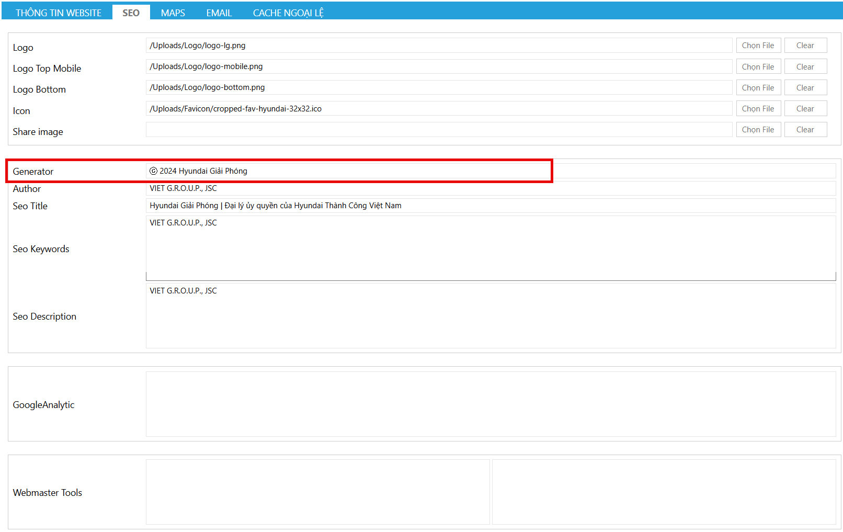Clear the Logo Bottom path
Screen dimensions: 843x532
coord(805,87)
